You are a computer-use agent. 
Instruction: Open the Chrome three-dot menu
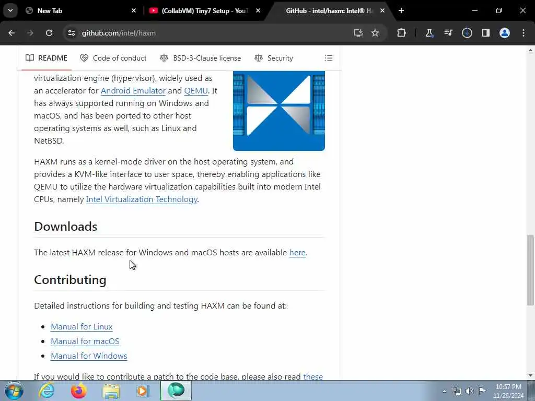coord(524,33)
